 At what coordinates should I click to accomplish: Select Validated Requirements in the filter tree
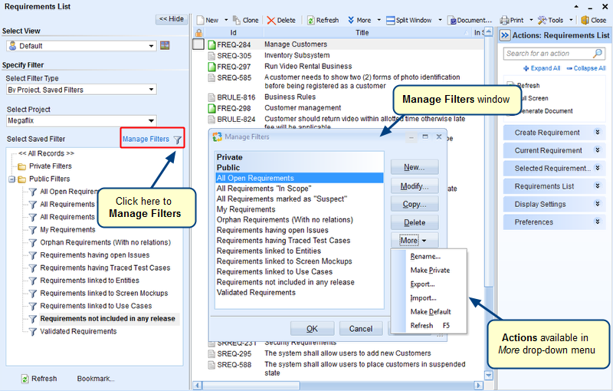pos(78,331)
